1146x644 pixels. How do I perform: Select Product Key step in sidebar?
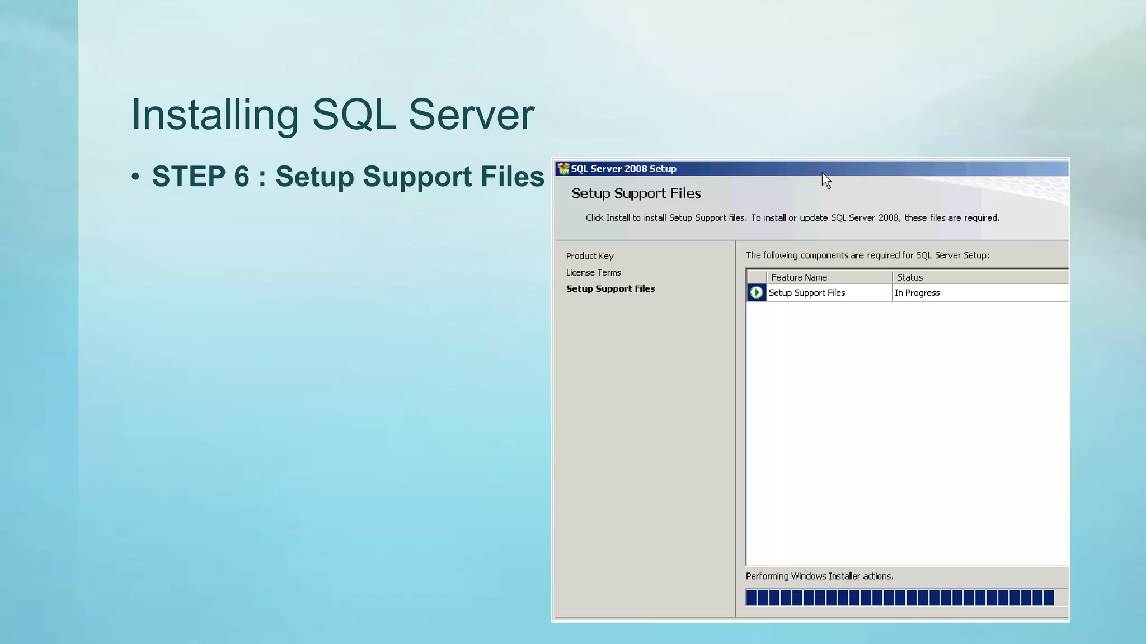pyautogui.click(x=590, y=256)
